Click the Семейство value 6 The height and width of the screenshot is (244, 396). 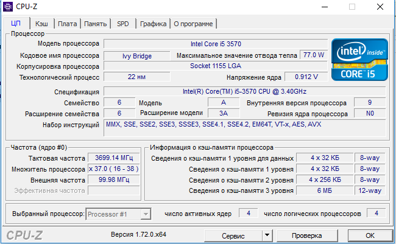pos(119,102)
